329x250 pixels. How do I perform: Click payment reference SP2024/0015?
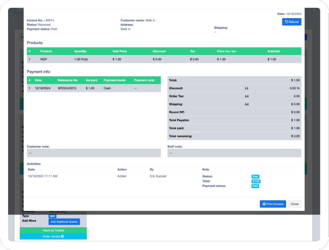[x=67, y=88]
